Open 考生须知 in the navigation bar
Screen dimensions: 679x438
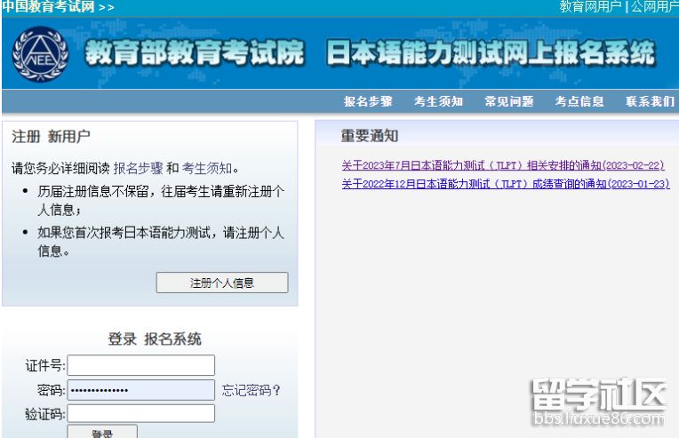(438, 101)
